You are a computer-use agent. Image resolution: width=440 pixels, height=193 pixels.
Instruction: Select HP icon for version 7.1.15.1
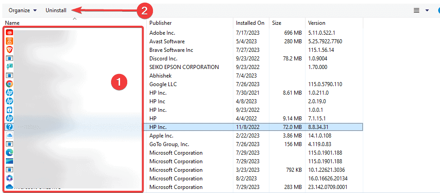click(x=9, y=118)
